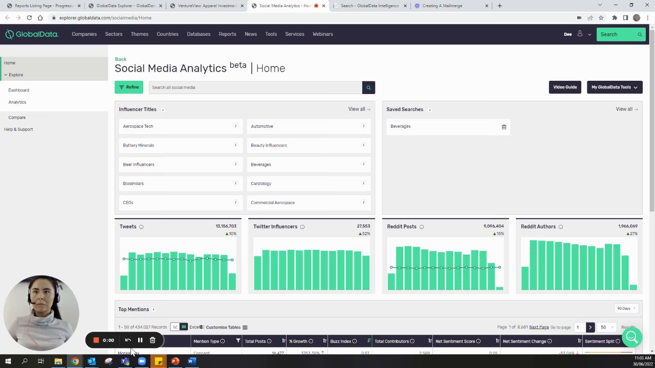Open info icon for CEOs

pyautogui.click(x=235, y=202)
